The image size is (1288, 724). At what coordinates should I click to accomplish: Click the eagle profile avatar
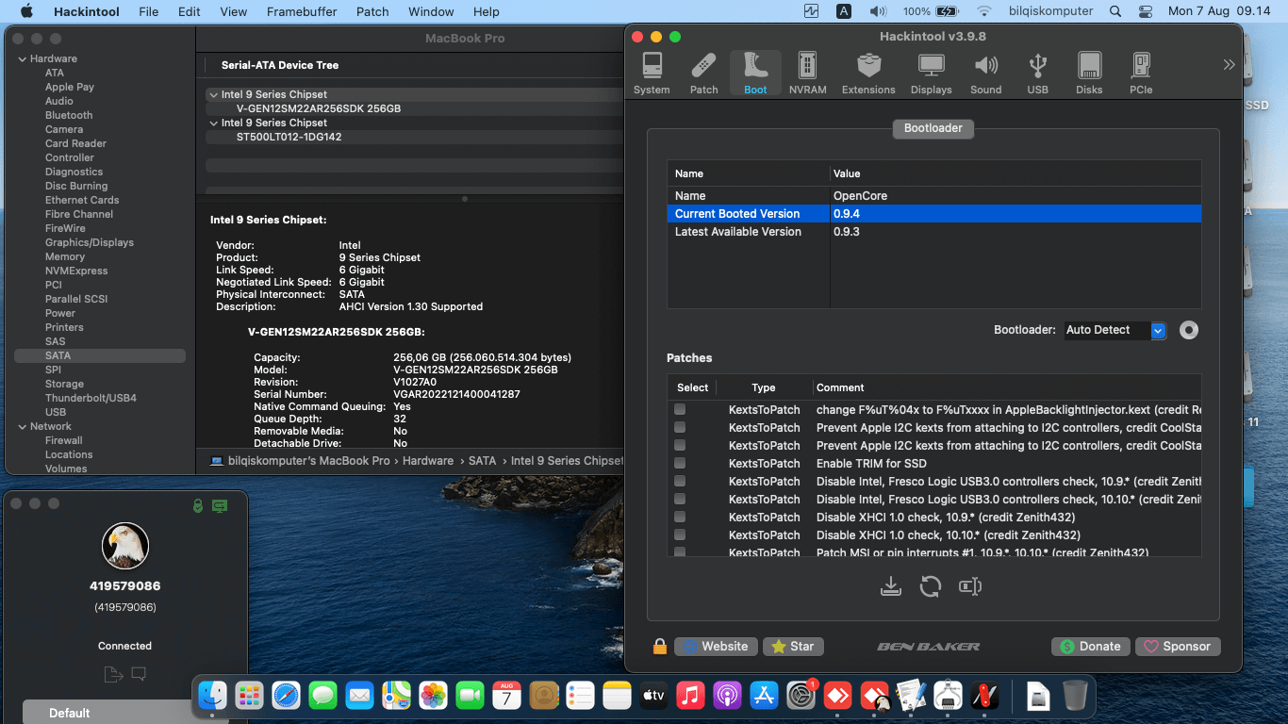125,546
